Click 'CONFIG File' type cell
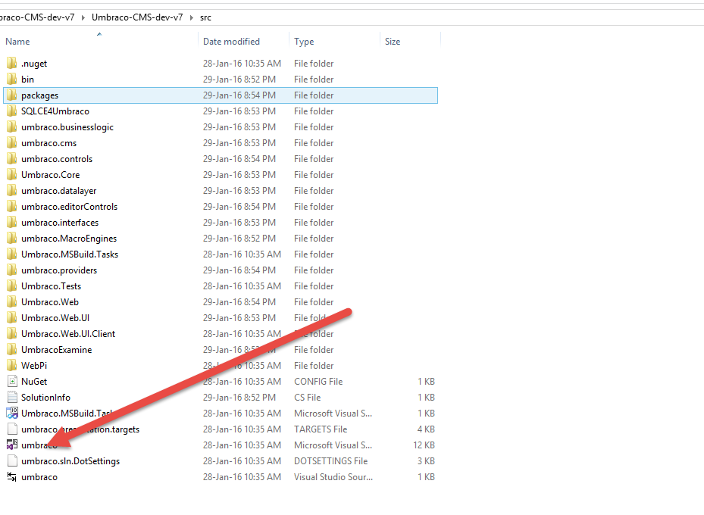The width and height of the screenshot is (704, 515). pos(318,382)
